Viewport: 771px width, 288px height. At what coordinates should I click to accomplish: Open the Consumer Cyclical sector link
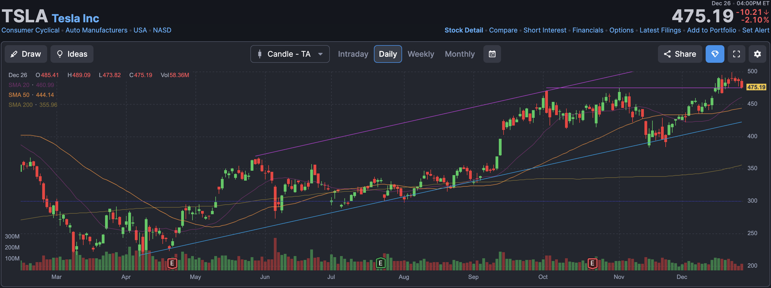[x=31, y=30]
